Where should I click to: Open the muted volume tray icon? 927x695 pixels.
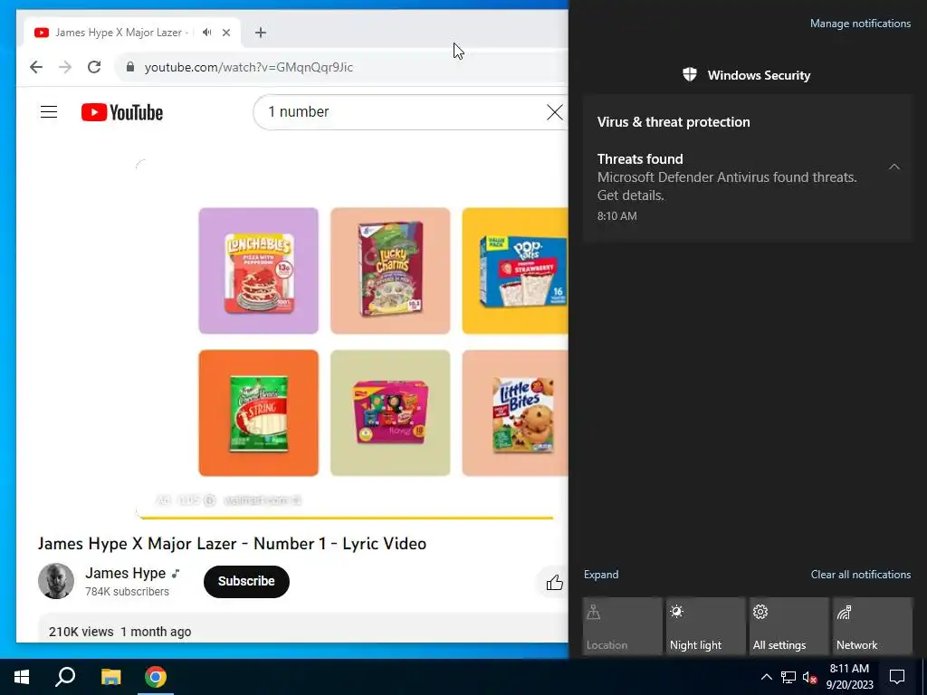[809, 677]
